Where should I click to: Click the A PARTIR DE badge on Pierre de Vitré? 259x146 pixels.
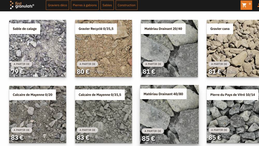(x=219, y=130)
